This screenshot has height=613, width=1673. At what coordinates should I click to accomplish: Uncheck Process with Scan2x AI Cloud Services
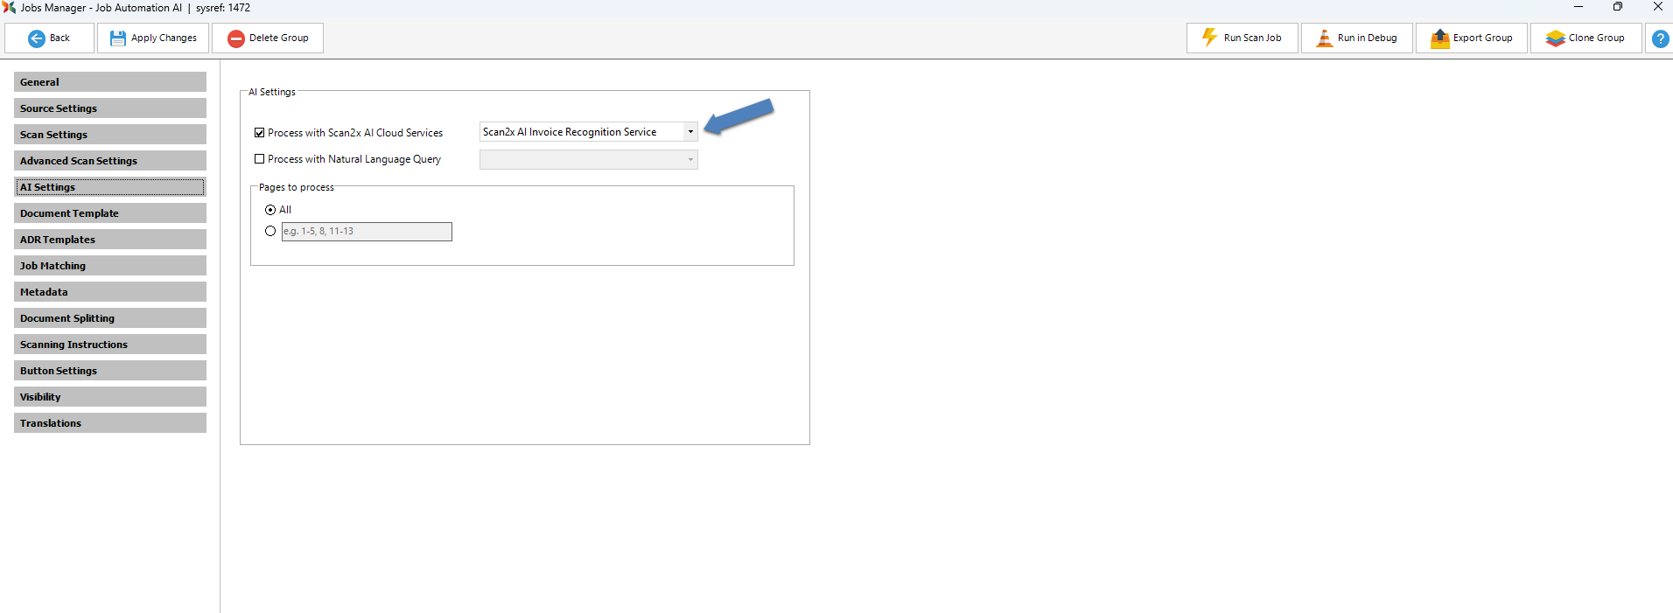click(x=260, y=133)
